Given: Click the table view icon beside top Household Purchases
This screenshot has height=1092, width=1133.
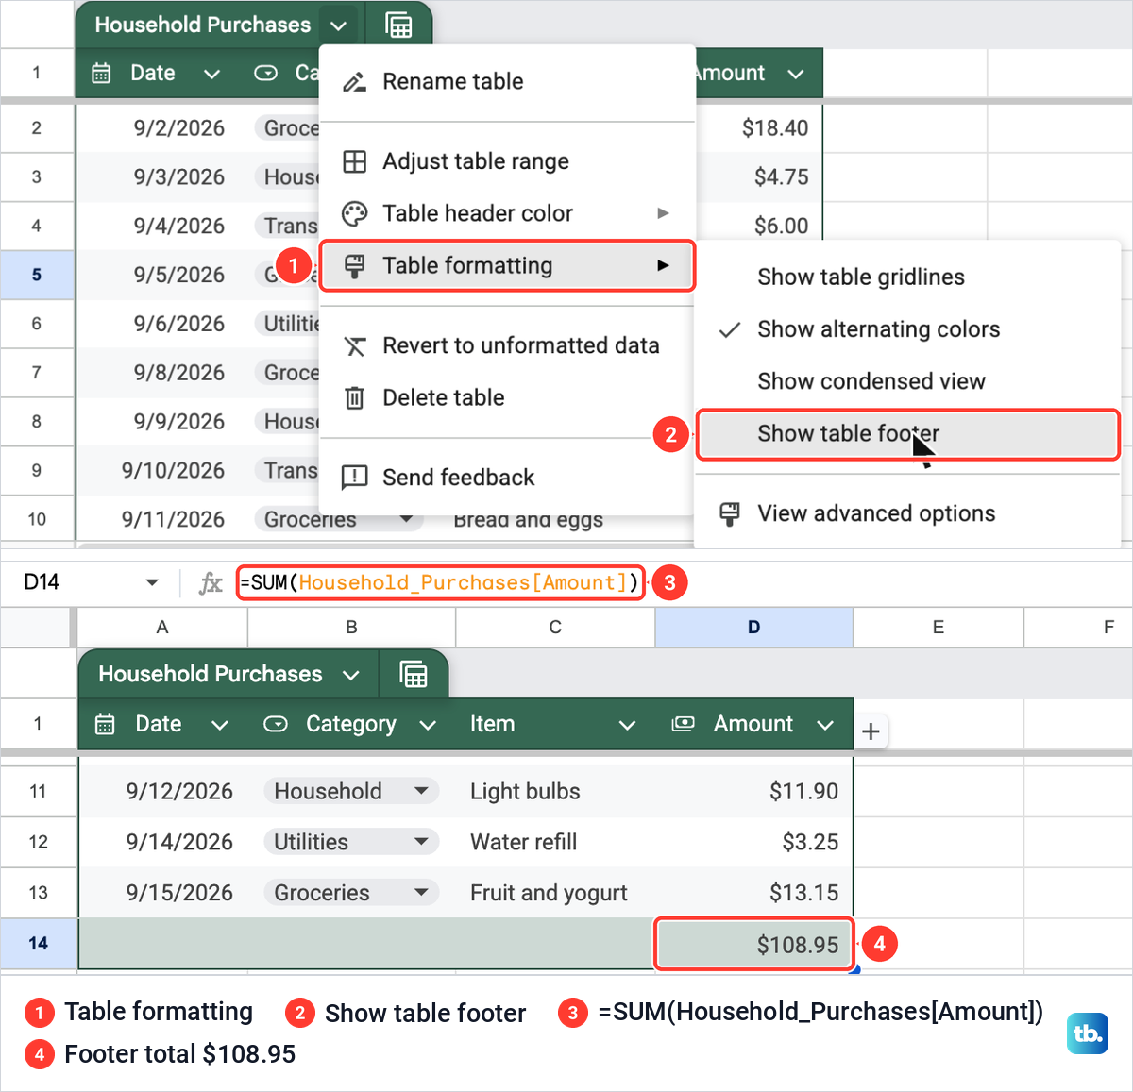Looking at the screenshot, I should [x=399, y=25].
